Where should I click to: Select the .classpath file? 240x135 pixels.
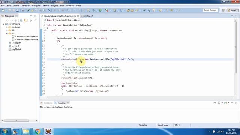click(x=15, y=43)
